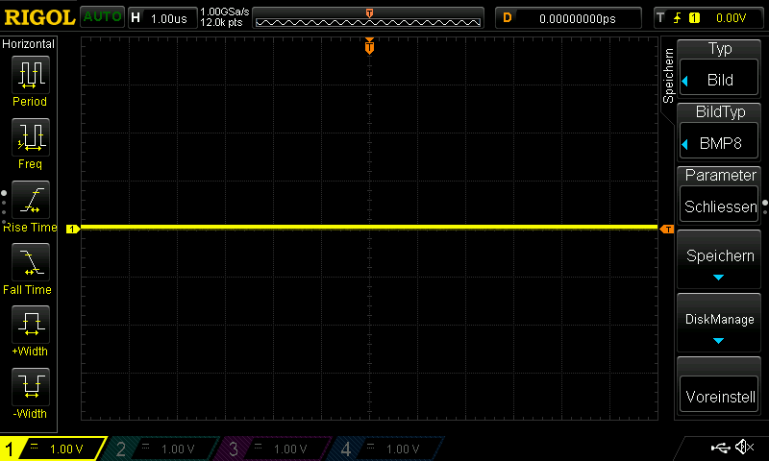769x461 pixels.
Task: Select the +Width measurement icon
Action: [x=31, y=324]
